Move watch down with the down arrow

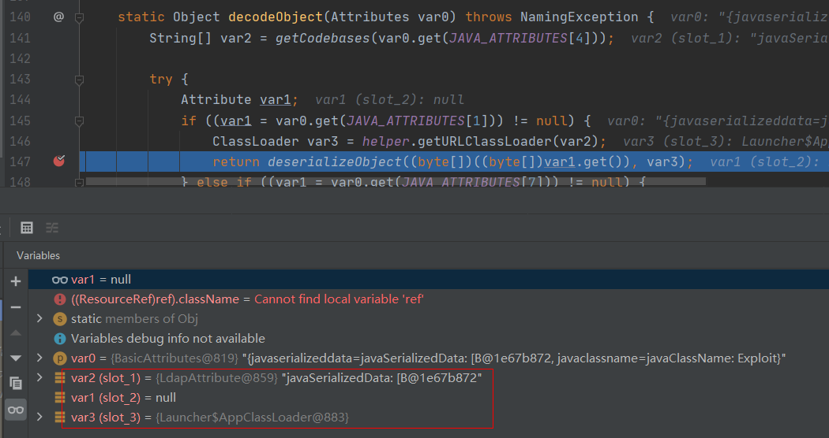pos(15,358)
